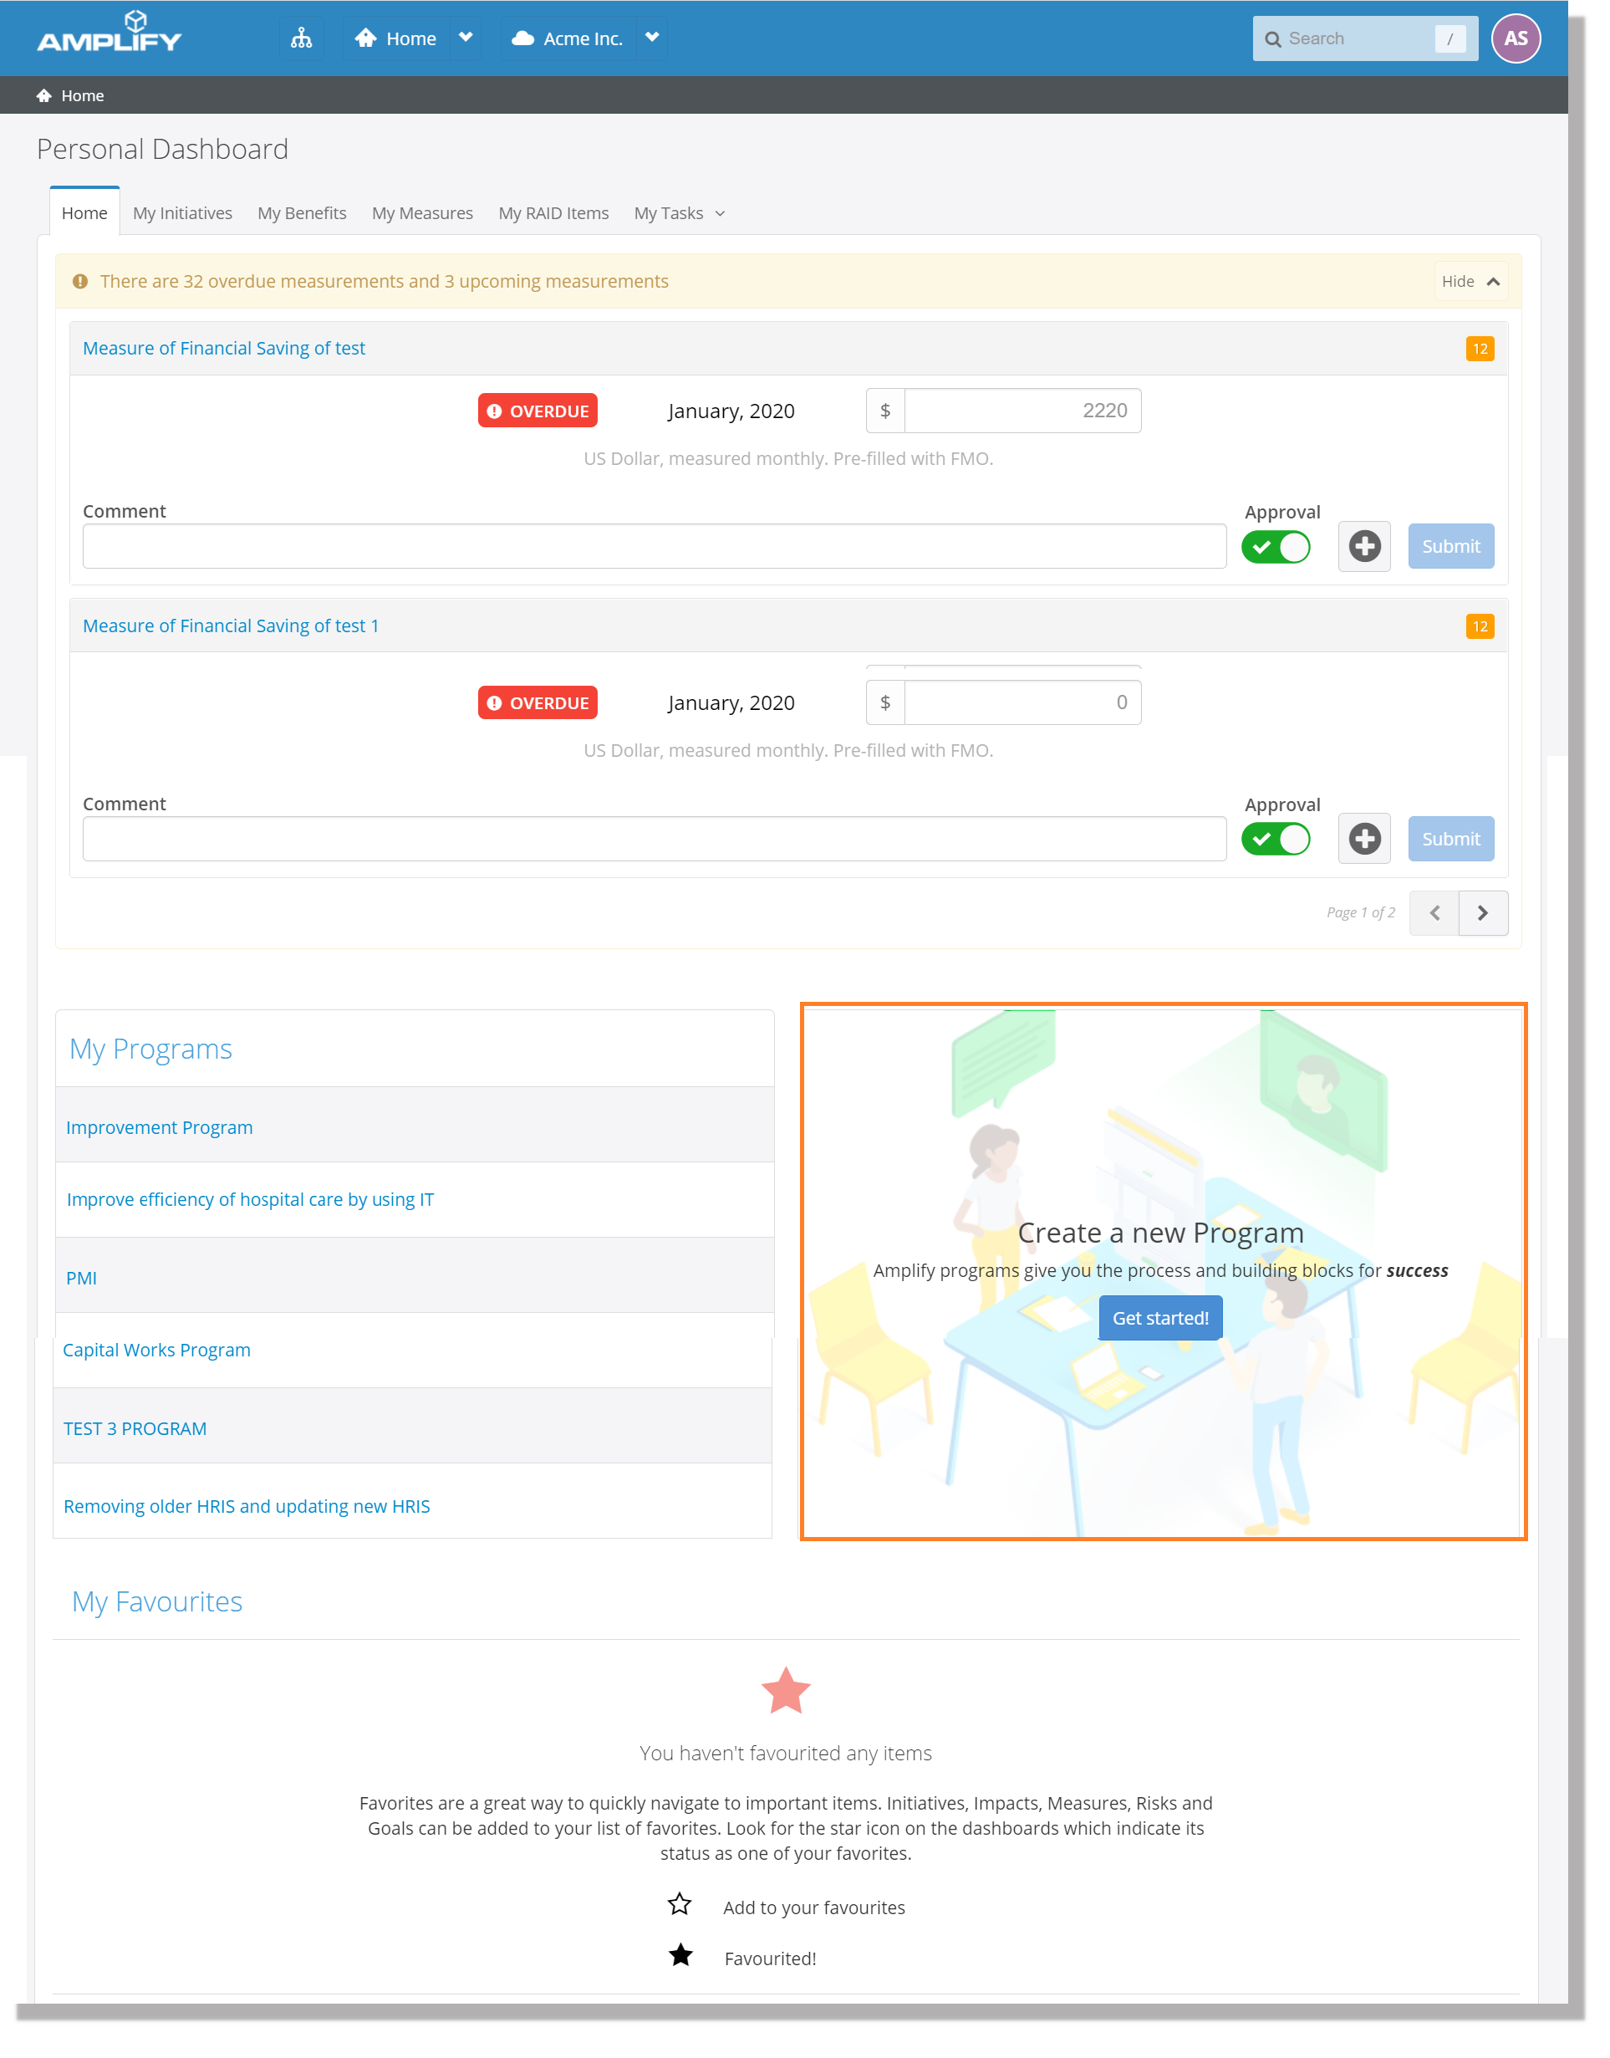Click the home icon in breadcrumb bar
This screenshot has height=2058, width=1610.
pos(43,96)
